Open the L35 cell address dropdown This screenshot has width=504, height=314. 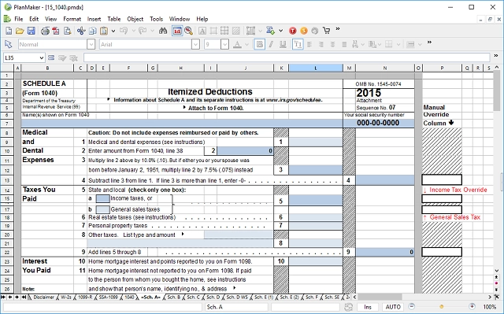[x=42, y=58]
